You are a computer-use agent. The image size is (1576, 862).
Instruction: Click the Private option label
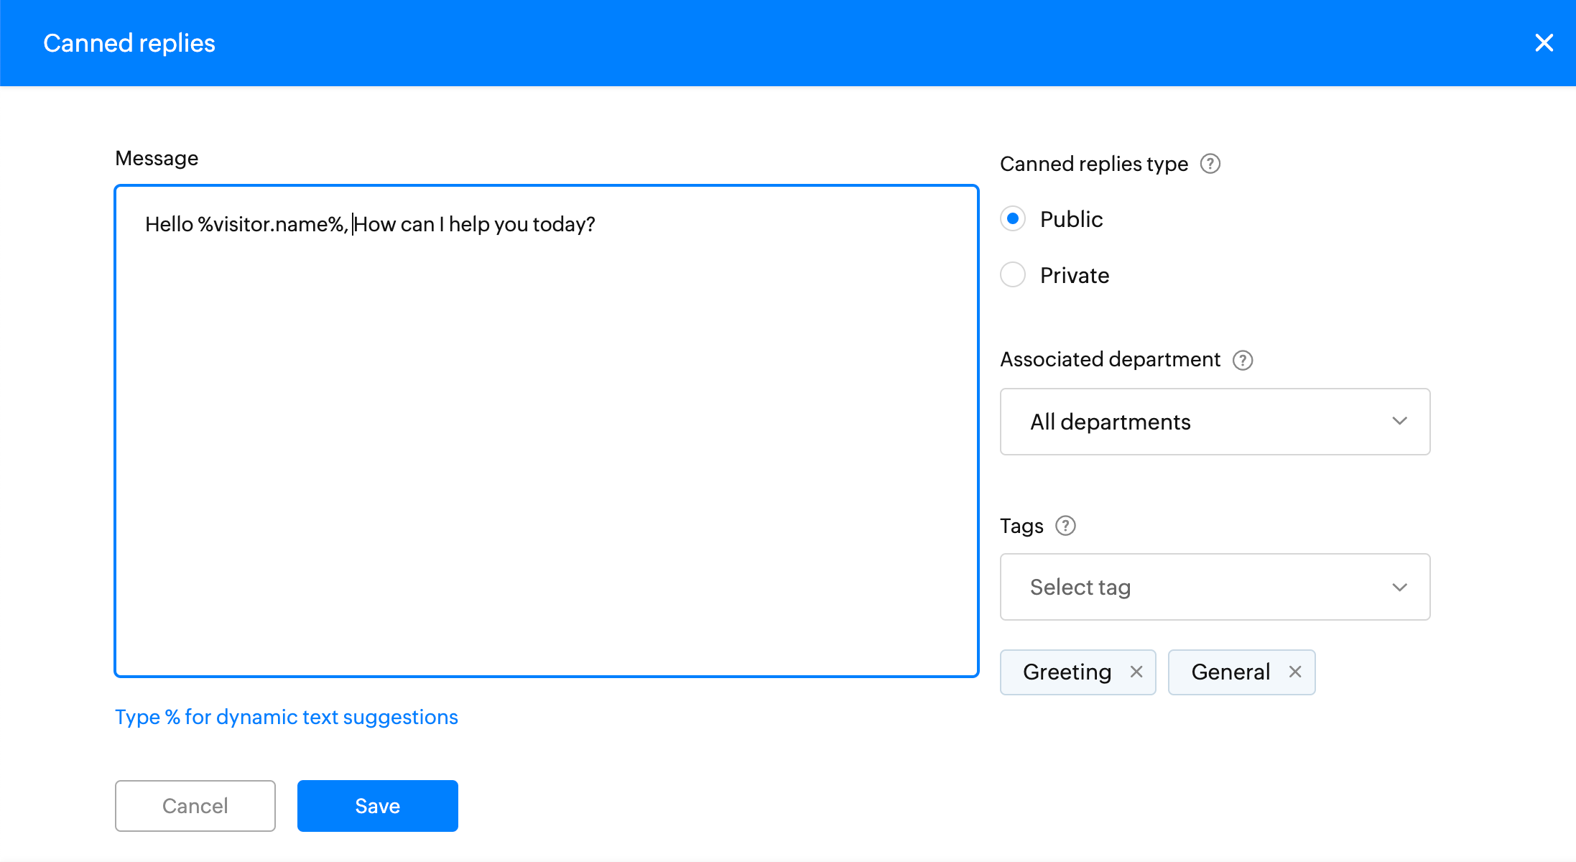pos(1075,275)
